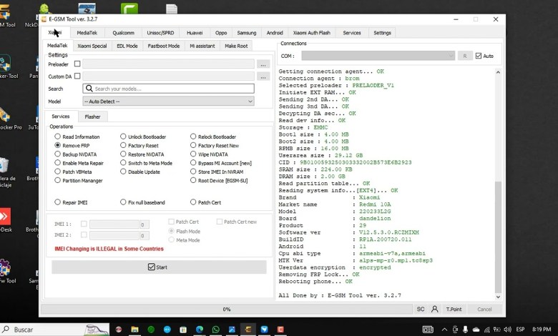Click the preloader browse (...) button
The image size is (558, 336).
[263, 64]
